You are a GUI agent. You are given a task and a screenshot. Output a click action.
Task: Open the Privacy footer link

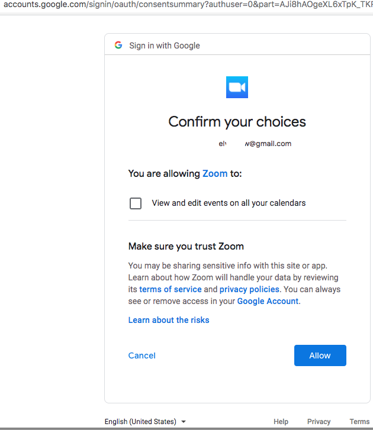coord(319,422)
